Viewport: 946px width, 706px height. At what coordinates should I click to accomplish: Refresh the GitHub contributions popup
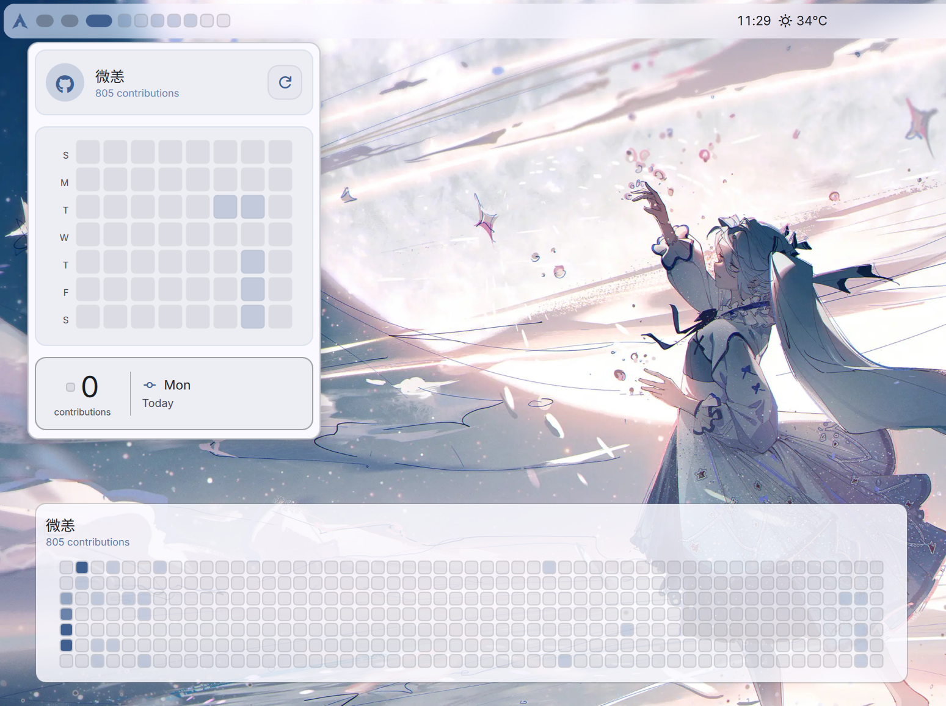(285, 82)
